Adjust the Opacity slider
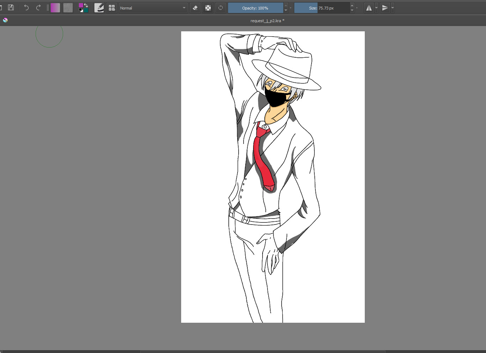The image size is (486, 353). 256,7
